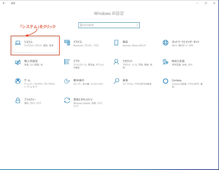Click the magnifier icon inside the search box

click(137, 25)
